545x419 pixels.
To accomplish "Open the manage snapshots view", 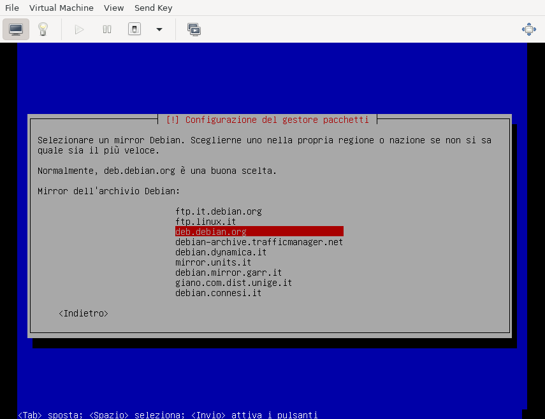I will 194,29.
